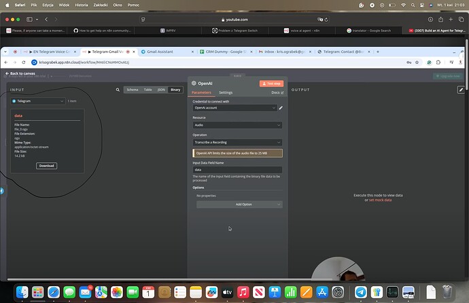
Task: Click the OpenAI node logo icon
Action: pos(194,84)
